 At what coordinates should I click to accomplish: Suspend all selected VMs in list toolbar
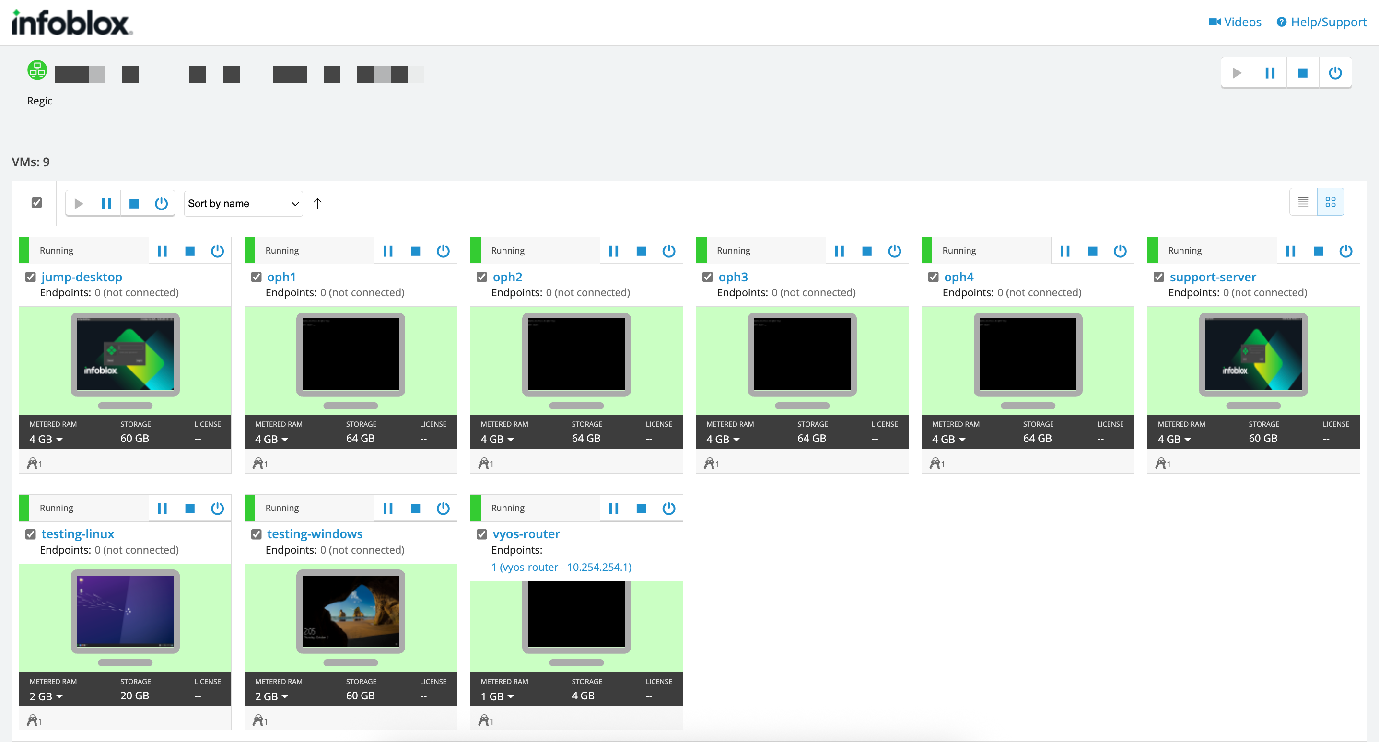pos(106,204)
